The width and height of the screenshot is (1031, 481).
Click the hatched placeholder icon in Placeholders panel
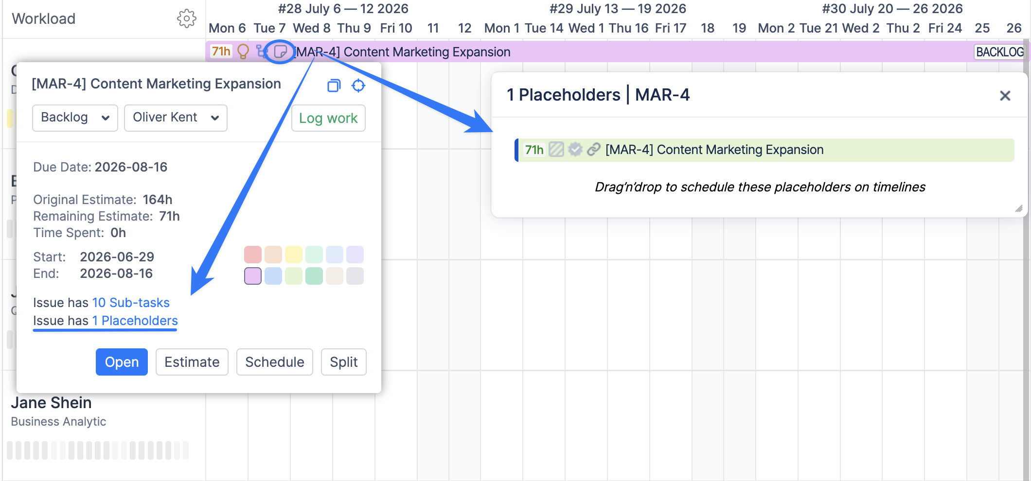[556, 149]
